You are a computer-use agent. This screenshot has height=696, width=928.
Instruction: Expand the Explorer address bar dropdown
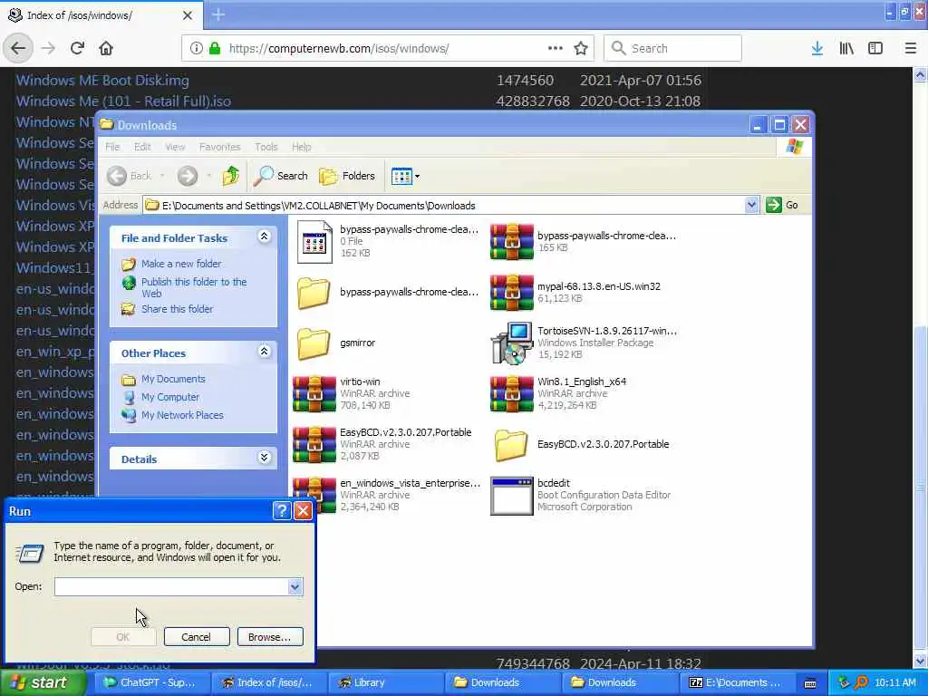click(751, 205)
